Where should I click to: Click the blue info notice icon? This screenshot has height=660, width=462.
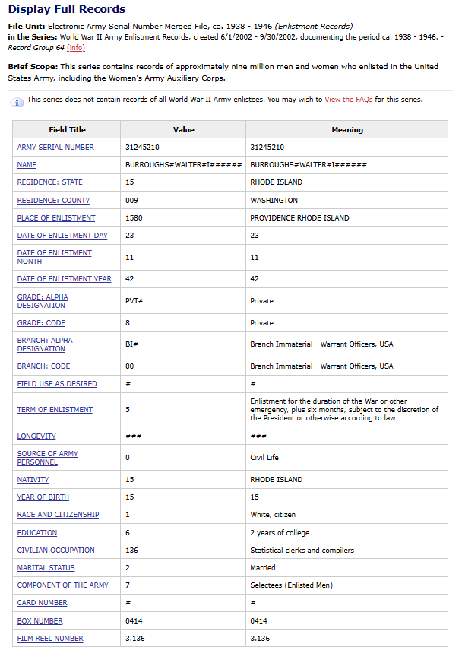click(18, 102)
